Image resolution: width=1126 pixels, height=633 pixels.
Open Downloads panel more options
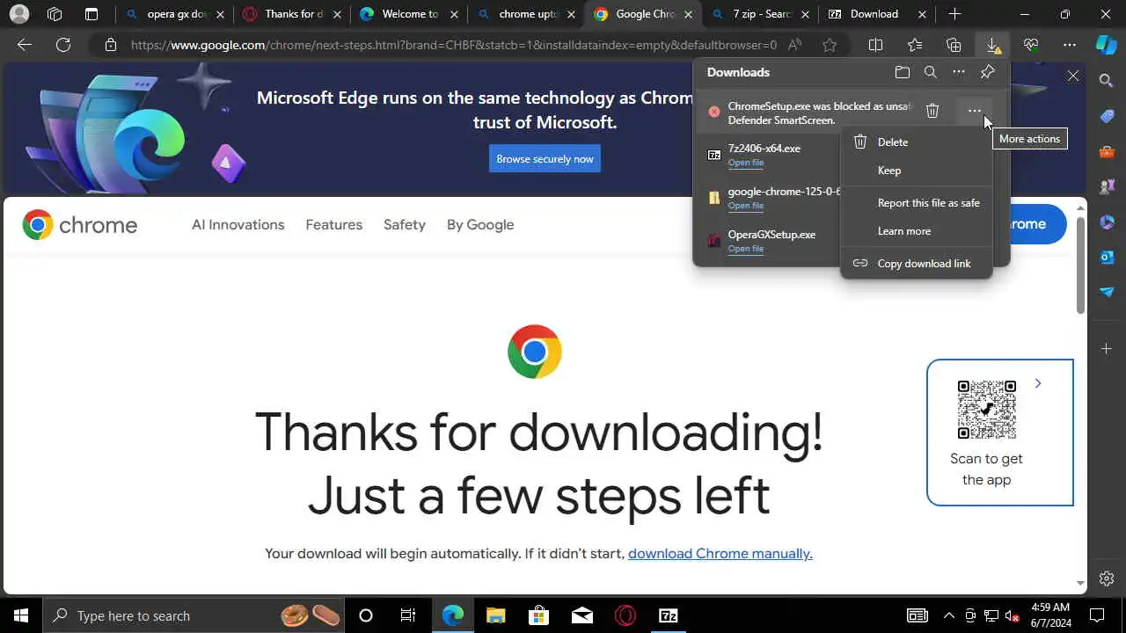[x=959, y=72]
